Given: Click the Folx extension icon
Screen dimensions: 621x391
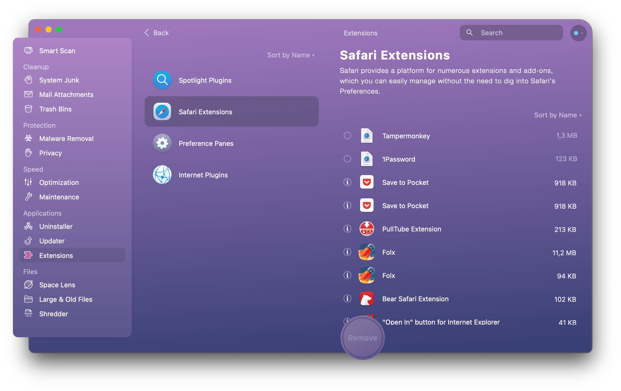Looking at the screenshot, I should pyautogui.click(x=367, y=252).
